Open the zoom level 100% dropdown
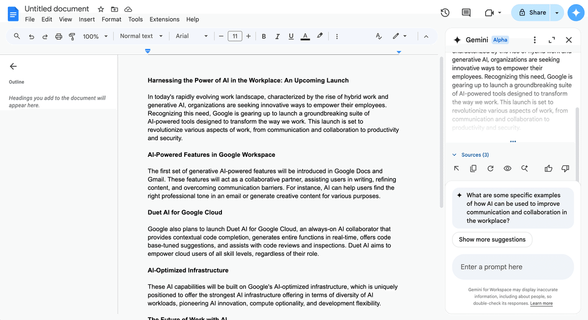The width and height of the screenshot is (588, 320). [95, 36]
